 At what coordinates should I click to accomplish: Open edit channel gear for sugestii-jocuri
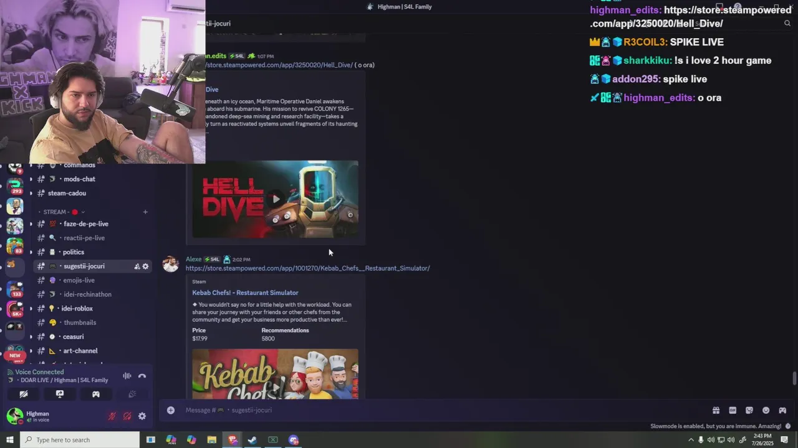[x=145, y=266]
